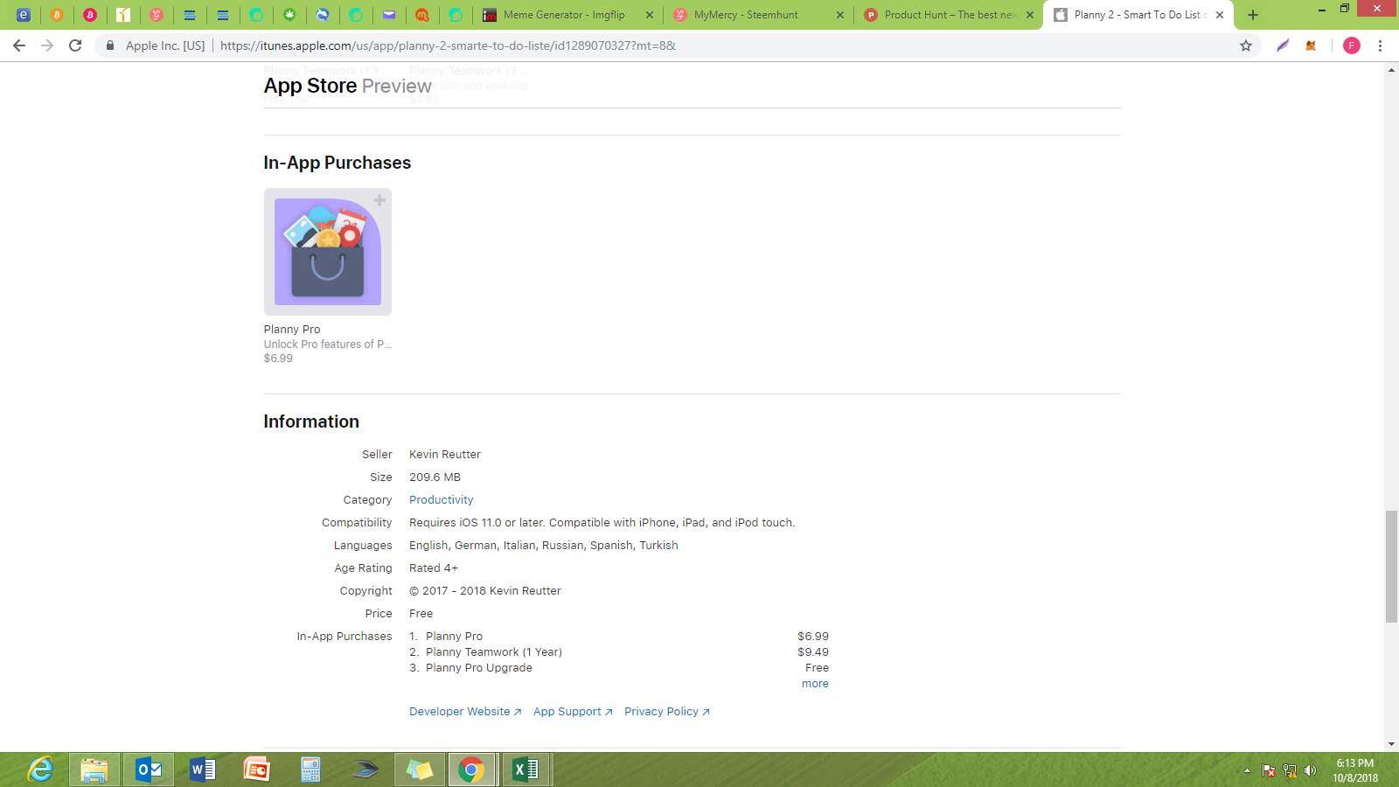Image resolution: width=1399 pixels, height=787 pixels.
Task: Click the browser forward arrow
Action: click(47, 45)
